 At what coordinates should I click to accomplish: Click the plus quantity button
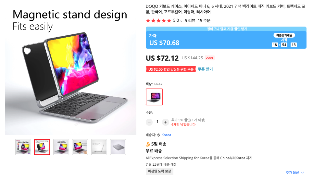click(x=165, y=122)
